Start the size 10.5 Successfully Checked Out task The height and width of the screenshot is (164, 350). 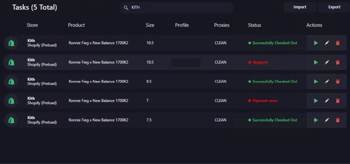click(316, 43)
